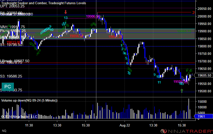This screenshot has width=213, height=134.
Task: Select the LBreak: 19687.50 label
Action: pos(15,61)
